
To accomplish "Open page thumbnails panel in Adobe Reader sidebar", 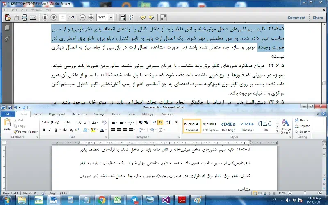I will coord(7,27).
